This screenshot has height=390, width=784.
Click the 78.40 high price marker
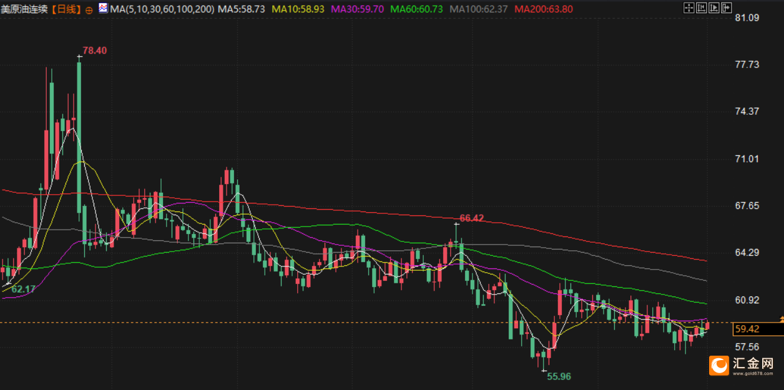click(x=95, y=51)
